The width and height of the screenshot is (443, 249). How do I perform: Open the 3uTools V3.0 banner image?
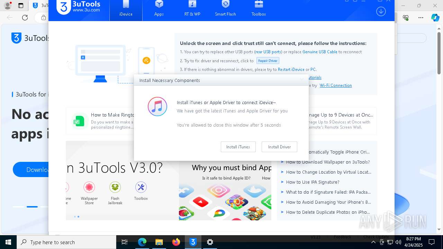pyautogui.click(x=122, y=181)
